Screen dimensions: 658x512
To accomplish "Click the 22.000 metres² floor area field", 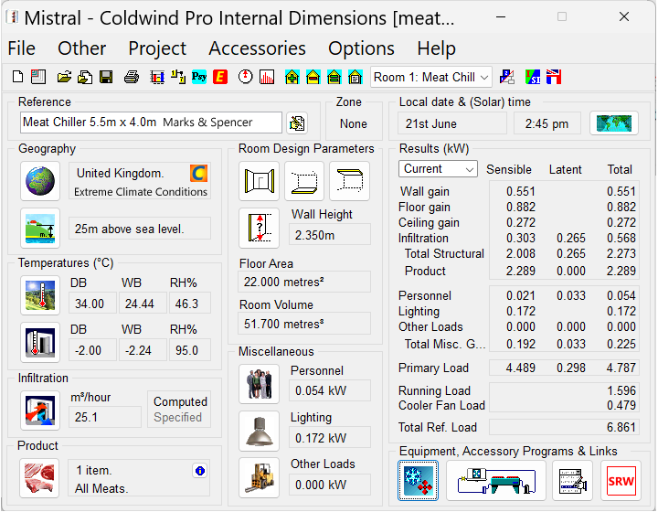I will point(304,282).
